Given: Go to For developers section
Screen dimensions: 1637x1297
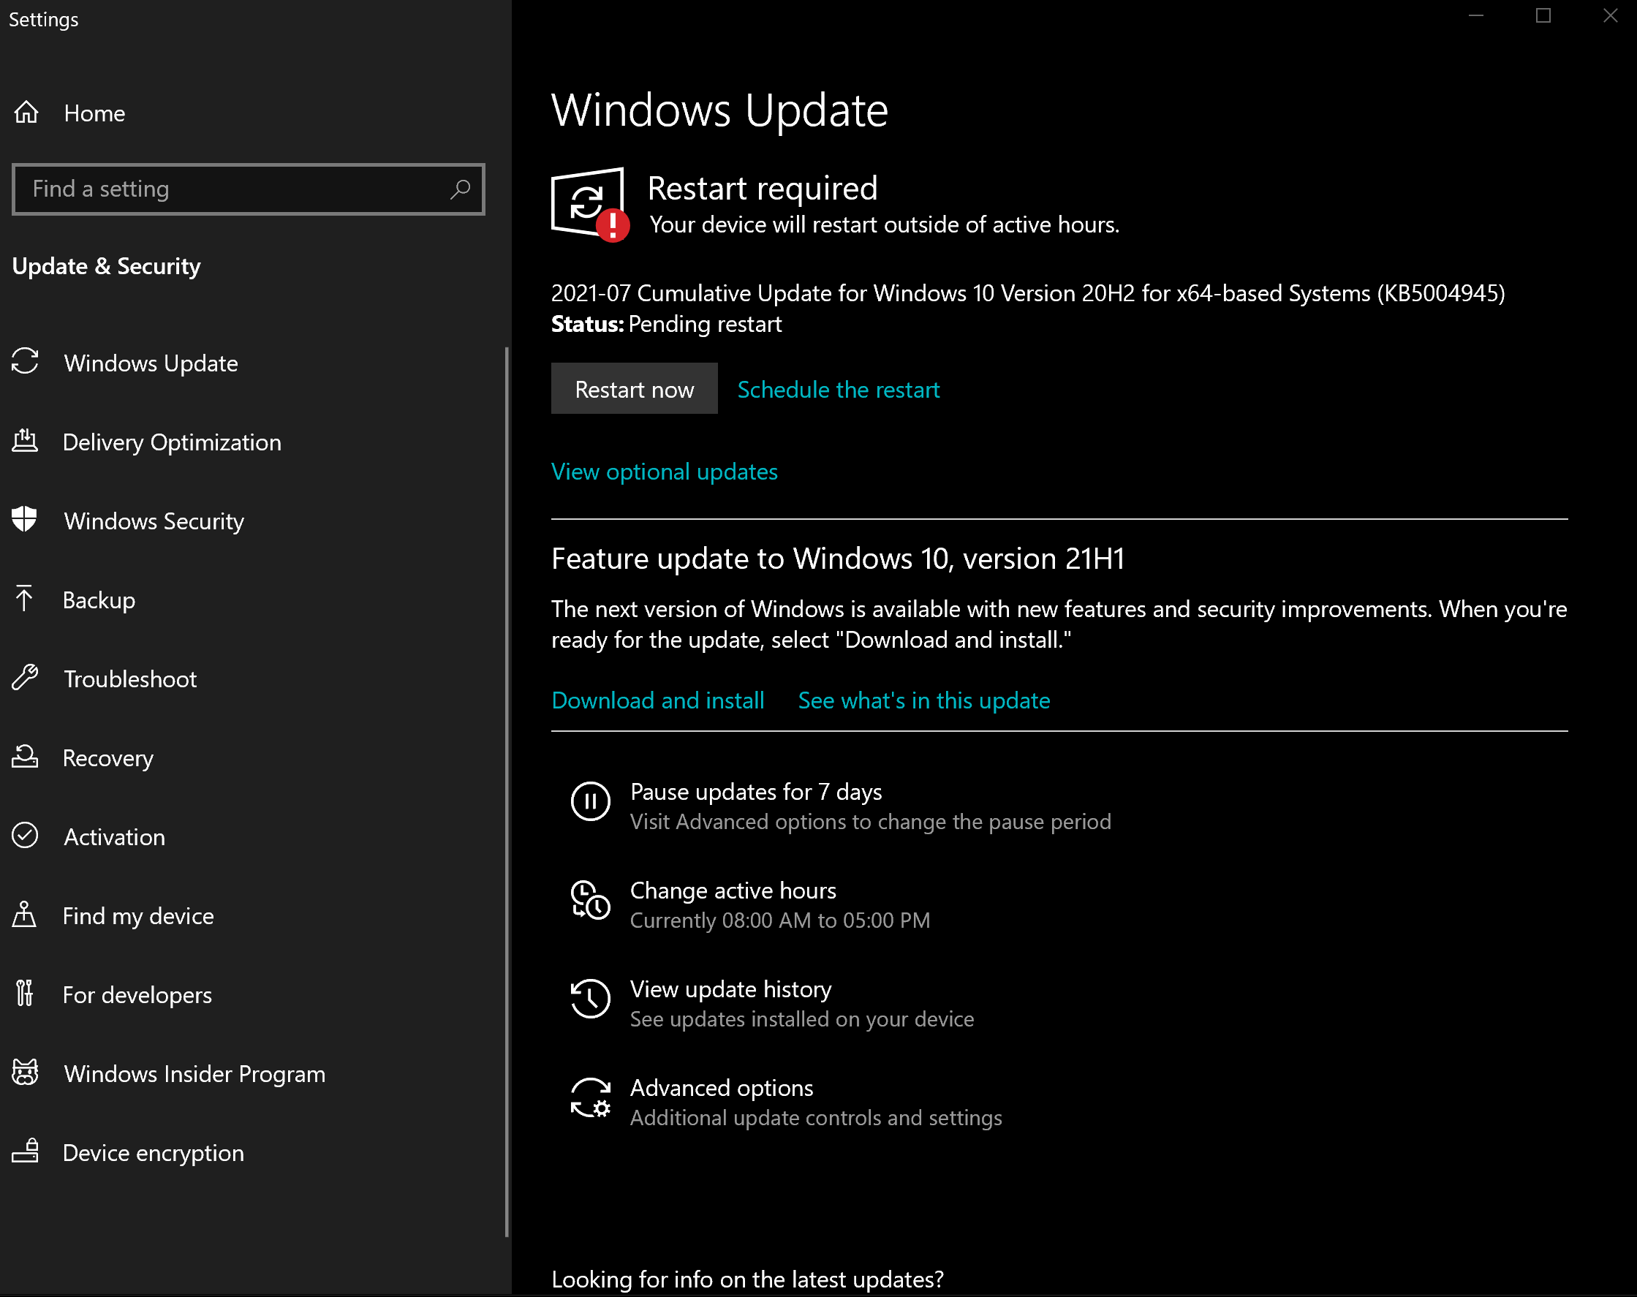Looking at the screenshot, I should pos(137,995).
